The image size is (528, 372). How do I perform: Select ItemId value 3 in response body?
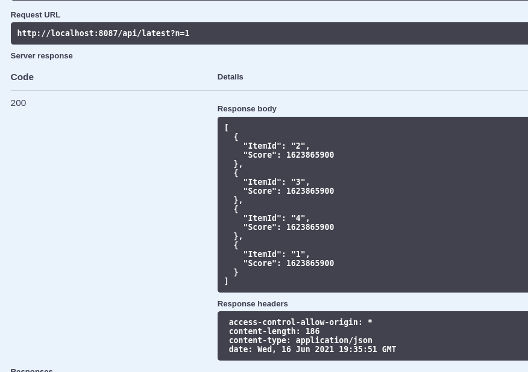coord(298,182)
